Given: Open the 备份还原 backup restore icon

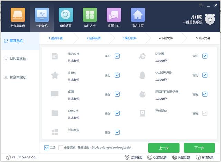Looking at the screenshot, I should pyautogui.click(x=66, y=15).
